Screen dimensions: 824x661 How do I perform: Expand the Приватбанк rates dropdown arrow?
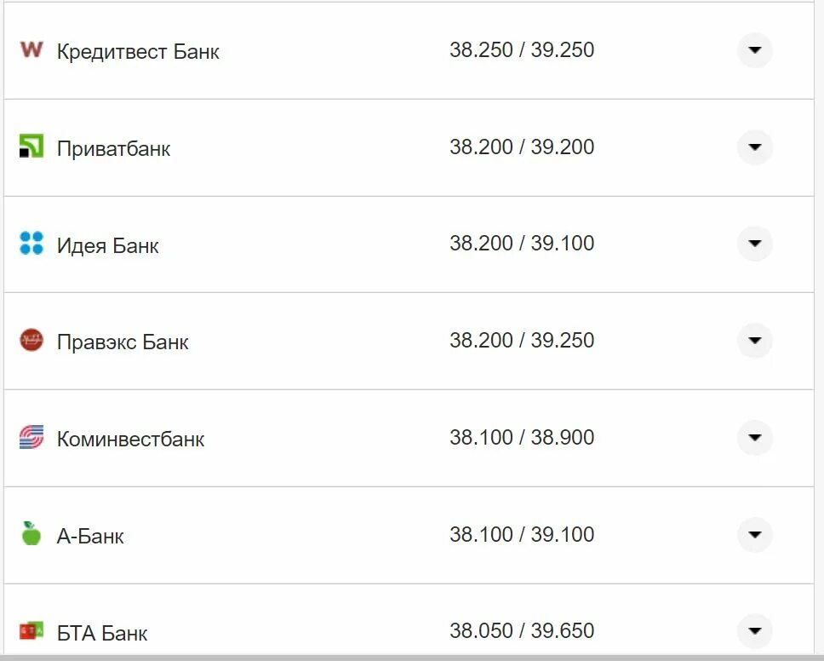pyautogui.click(x=754, y=147)
